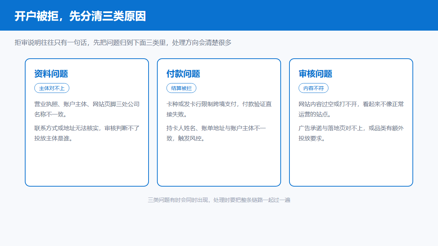The height and width of the screenshot is (246, 438).
Task: Click the footer note starting 三类问题有时会同时出现
Action: coord(219,200)
